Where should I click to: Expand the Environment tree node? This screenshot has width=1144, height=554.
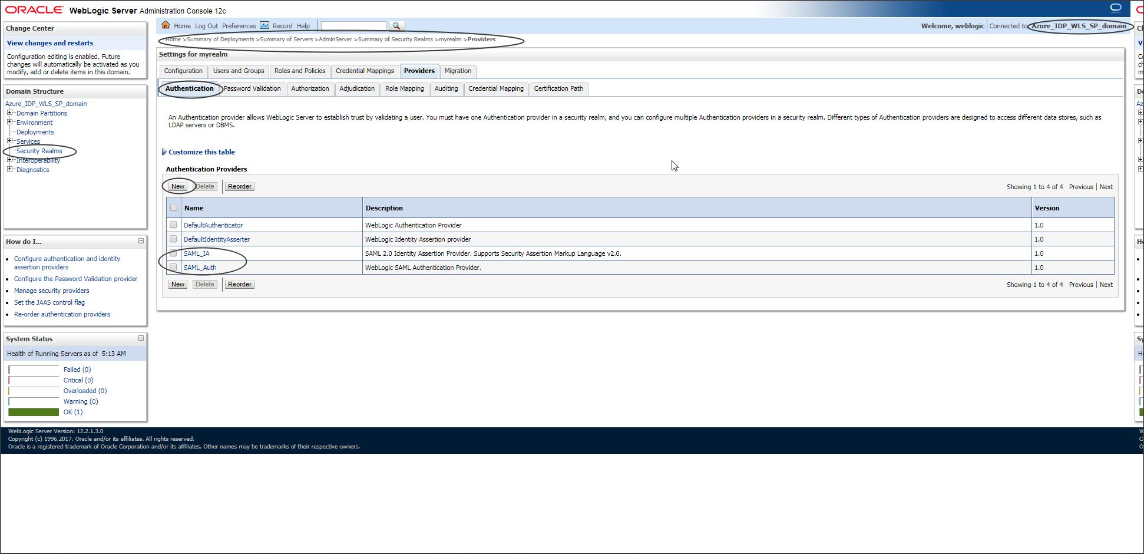pyautogui.click(x=9, y=122)
